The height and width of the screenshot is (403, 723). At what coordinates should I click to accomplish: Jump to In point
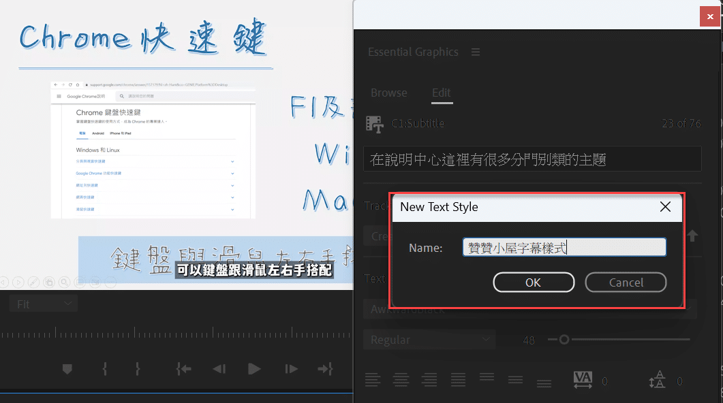[x=183, y=369]
